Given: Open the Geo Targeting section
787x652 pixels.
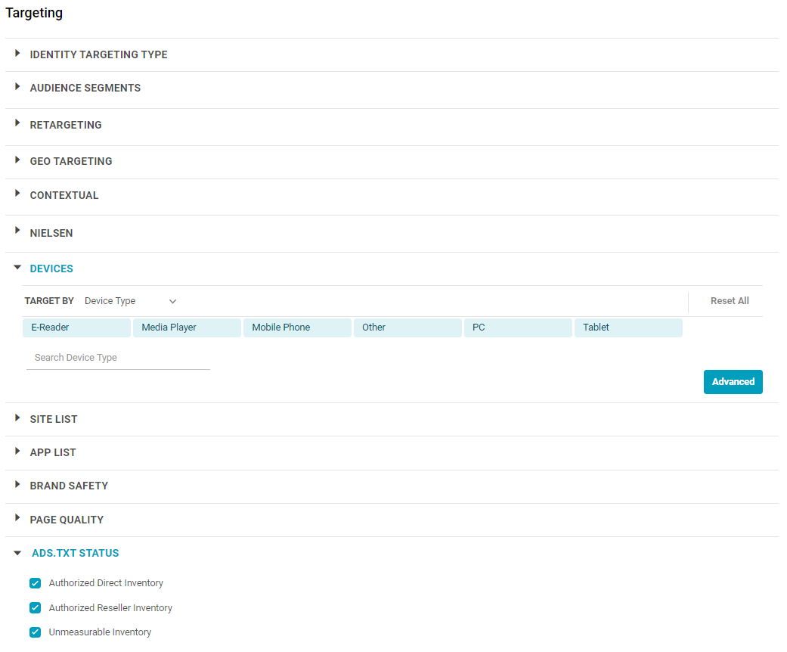Looking at the screenshot, I should click(x=70, y=161).
